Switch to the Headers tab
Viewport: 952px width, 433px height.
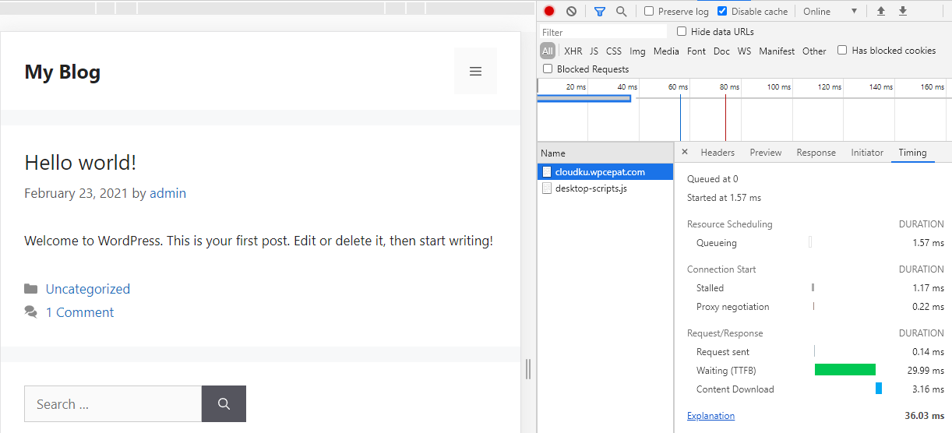718,153
